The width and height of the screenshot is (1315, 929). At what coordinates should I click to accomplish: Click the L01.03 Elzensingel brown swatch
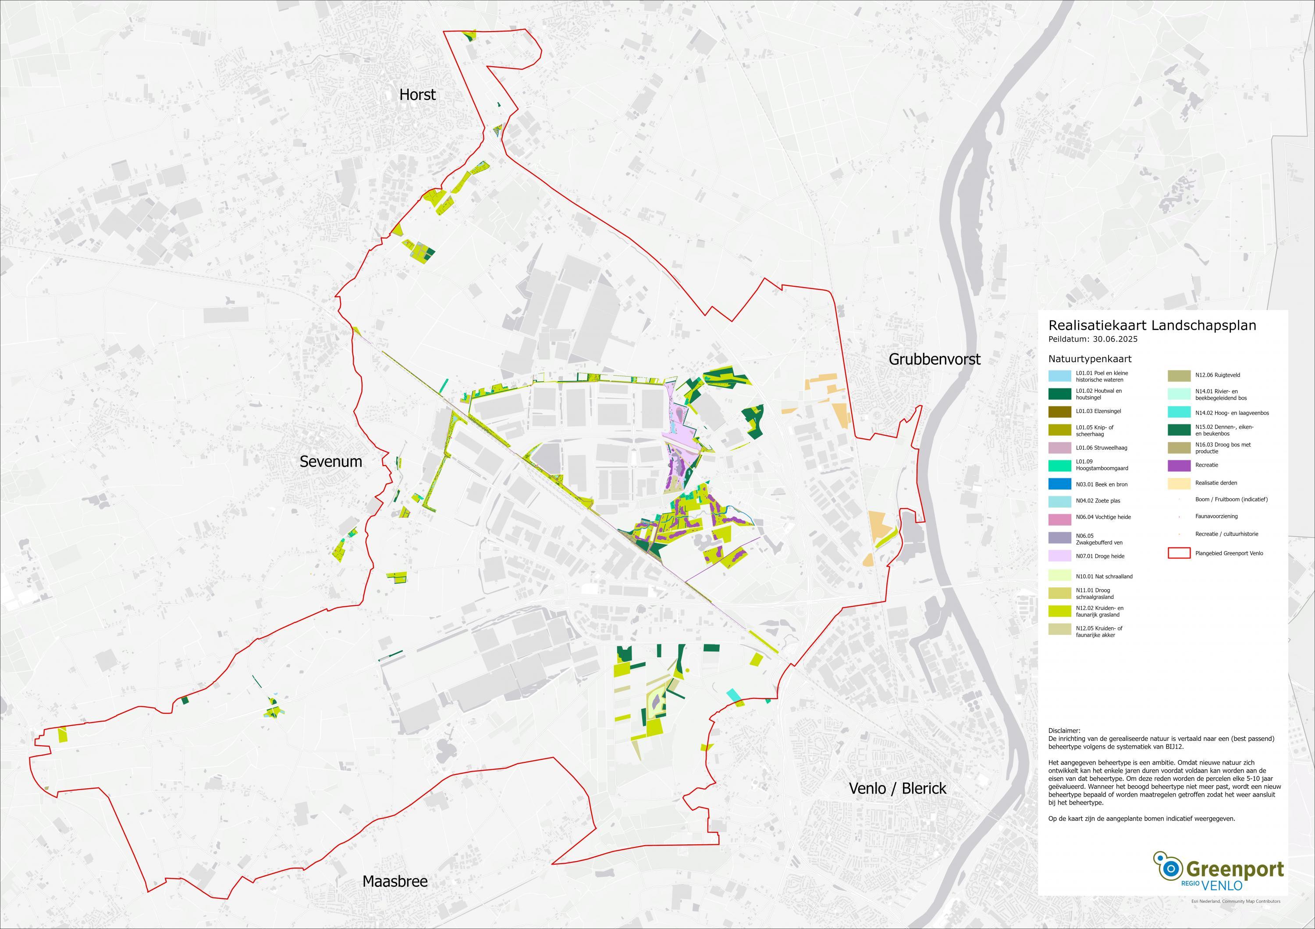1060,411
